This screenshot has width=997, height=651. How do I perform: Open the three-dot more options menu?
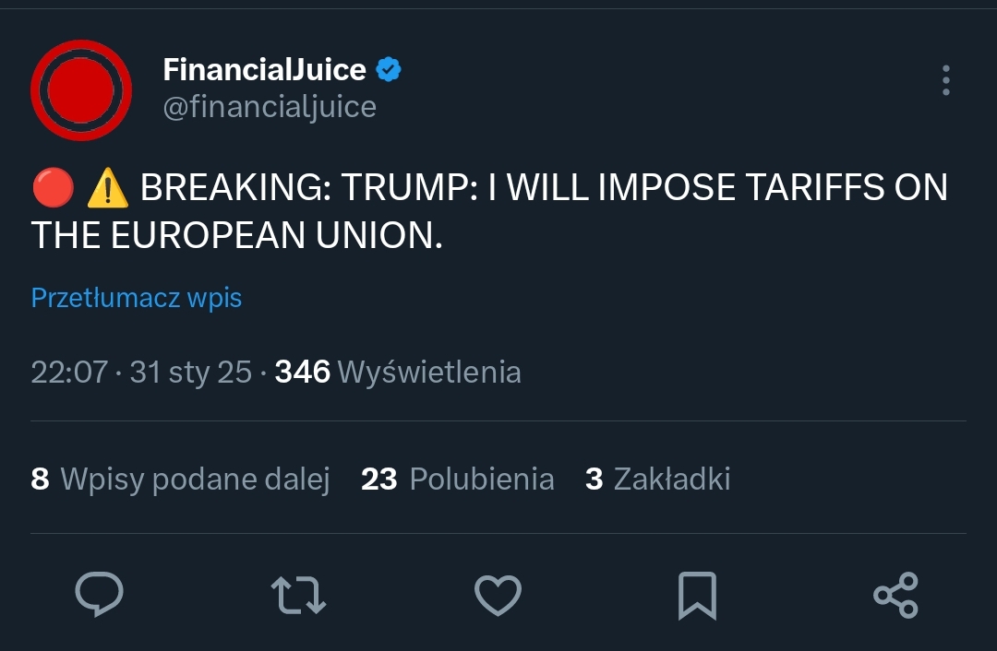click(x=945, y=81)
